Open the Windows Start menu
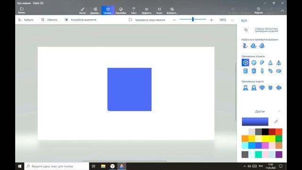The image size is (302, 170). tap(20, 166)
